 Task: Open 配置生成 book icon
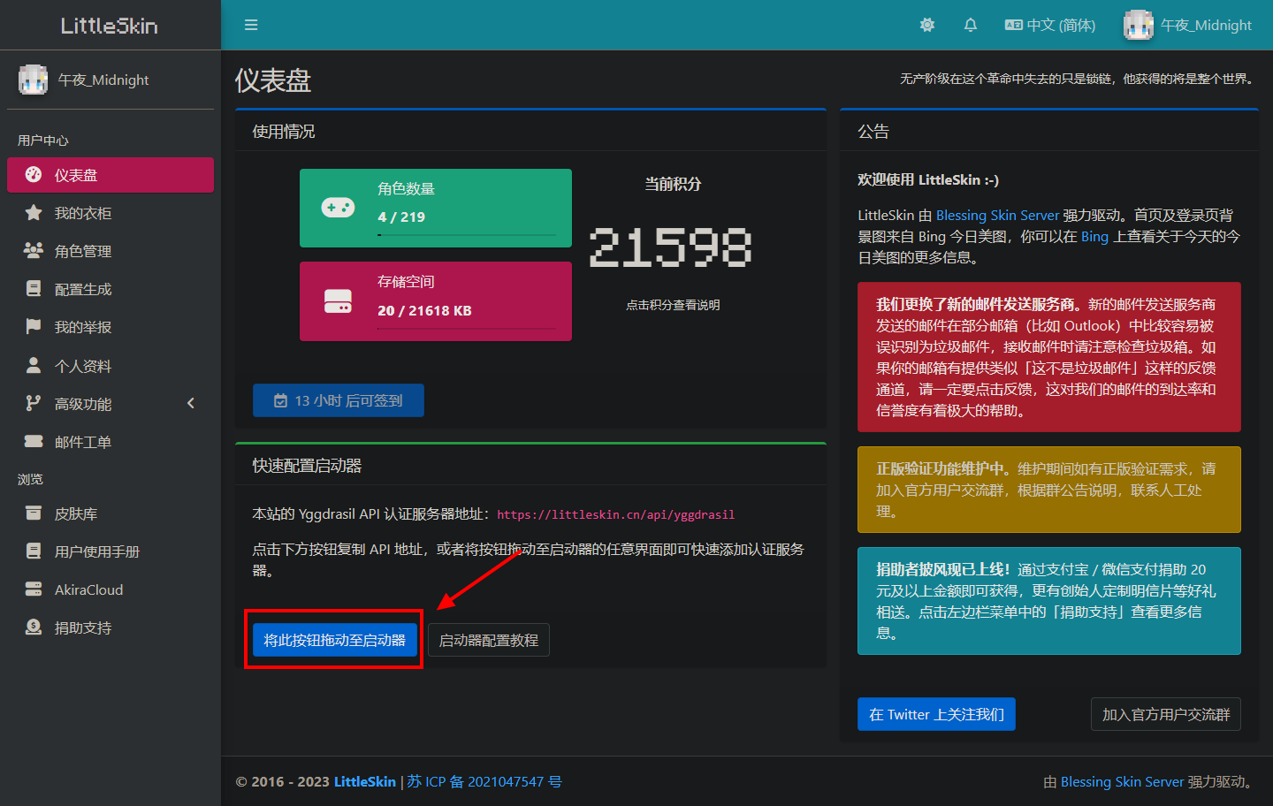pos(34,288)
